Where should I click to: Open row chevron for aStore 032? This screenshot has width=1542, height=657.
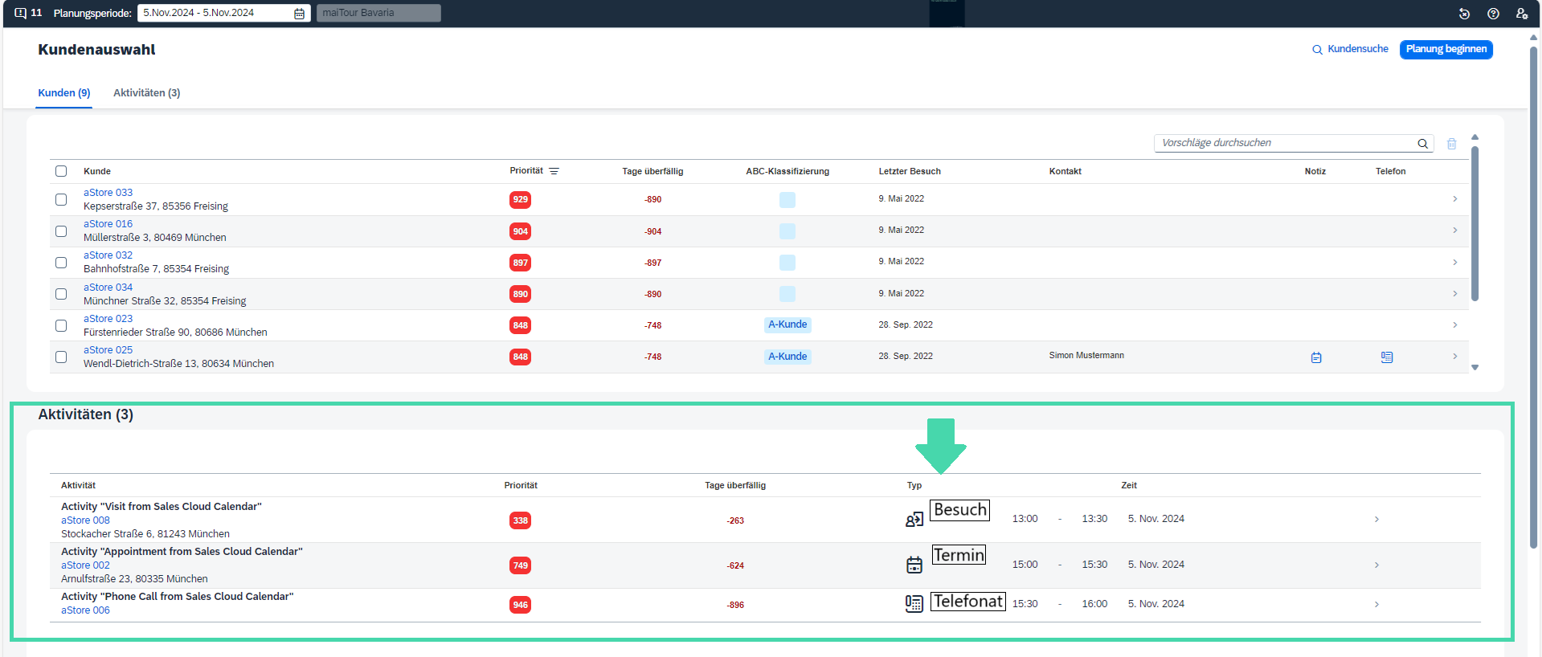point(1455,262)
